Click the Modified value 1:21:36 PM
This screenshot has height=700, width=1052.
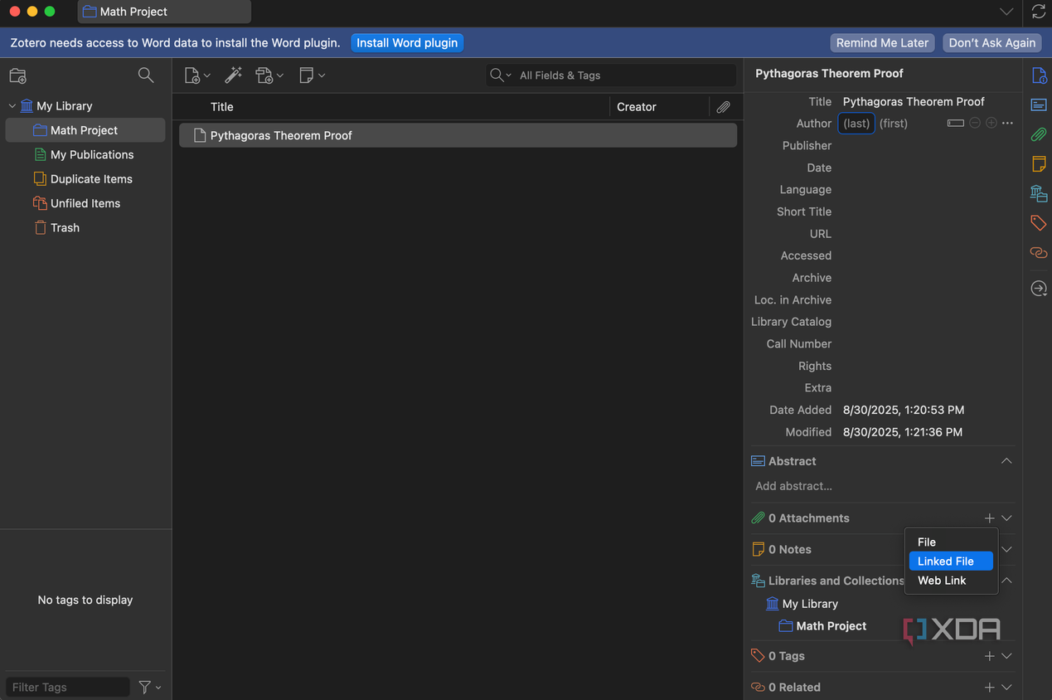coord(903,432)
